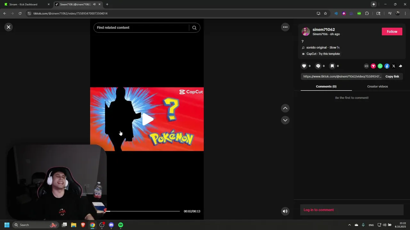Mute the TikTok tab audio indicator
Viewport: 410px width, 230px height.
tap(94, 4)
